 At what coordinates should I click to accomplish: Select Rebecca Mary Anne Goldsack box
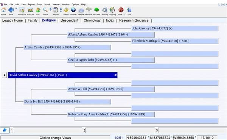tap(111, 114)
